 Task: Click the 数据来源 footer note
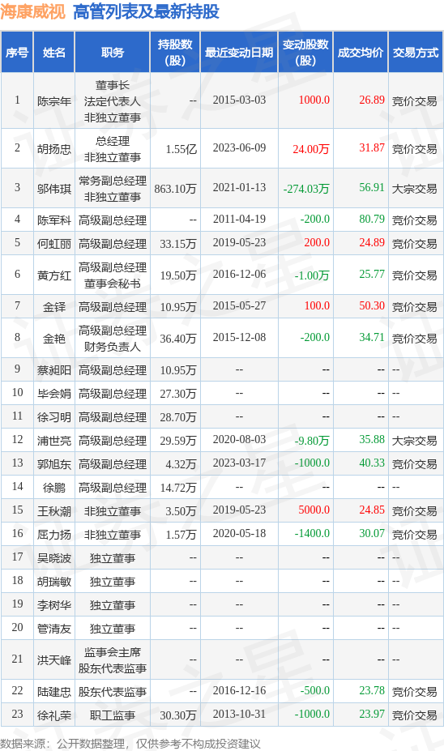pyautogui.click(x=130, y=744)
